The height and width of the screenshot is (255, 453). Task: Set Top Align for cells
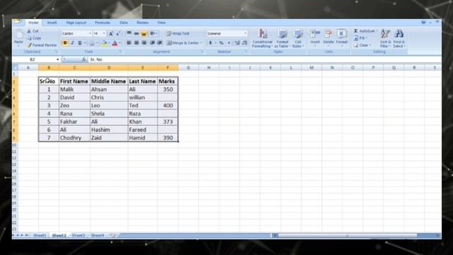click(x=129, y=33)
